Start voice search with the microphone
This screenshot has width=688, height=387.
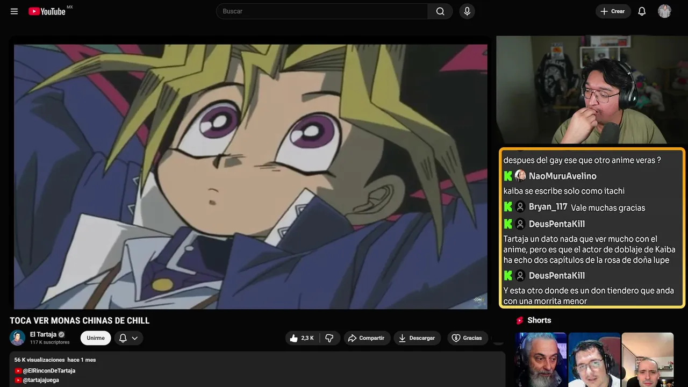[x=467, y=11]
